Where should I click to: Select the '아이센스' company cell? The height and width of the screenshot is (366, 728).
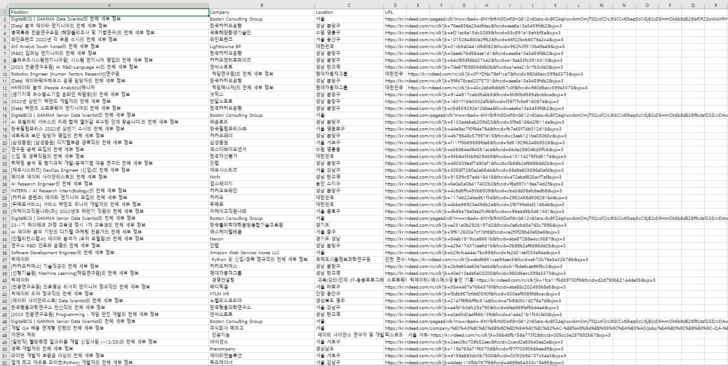[x=262, y=342]
